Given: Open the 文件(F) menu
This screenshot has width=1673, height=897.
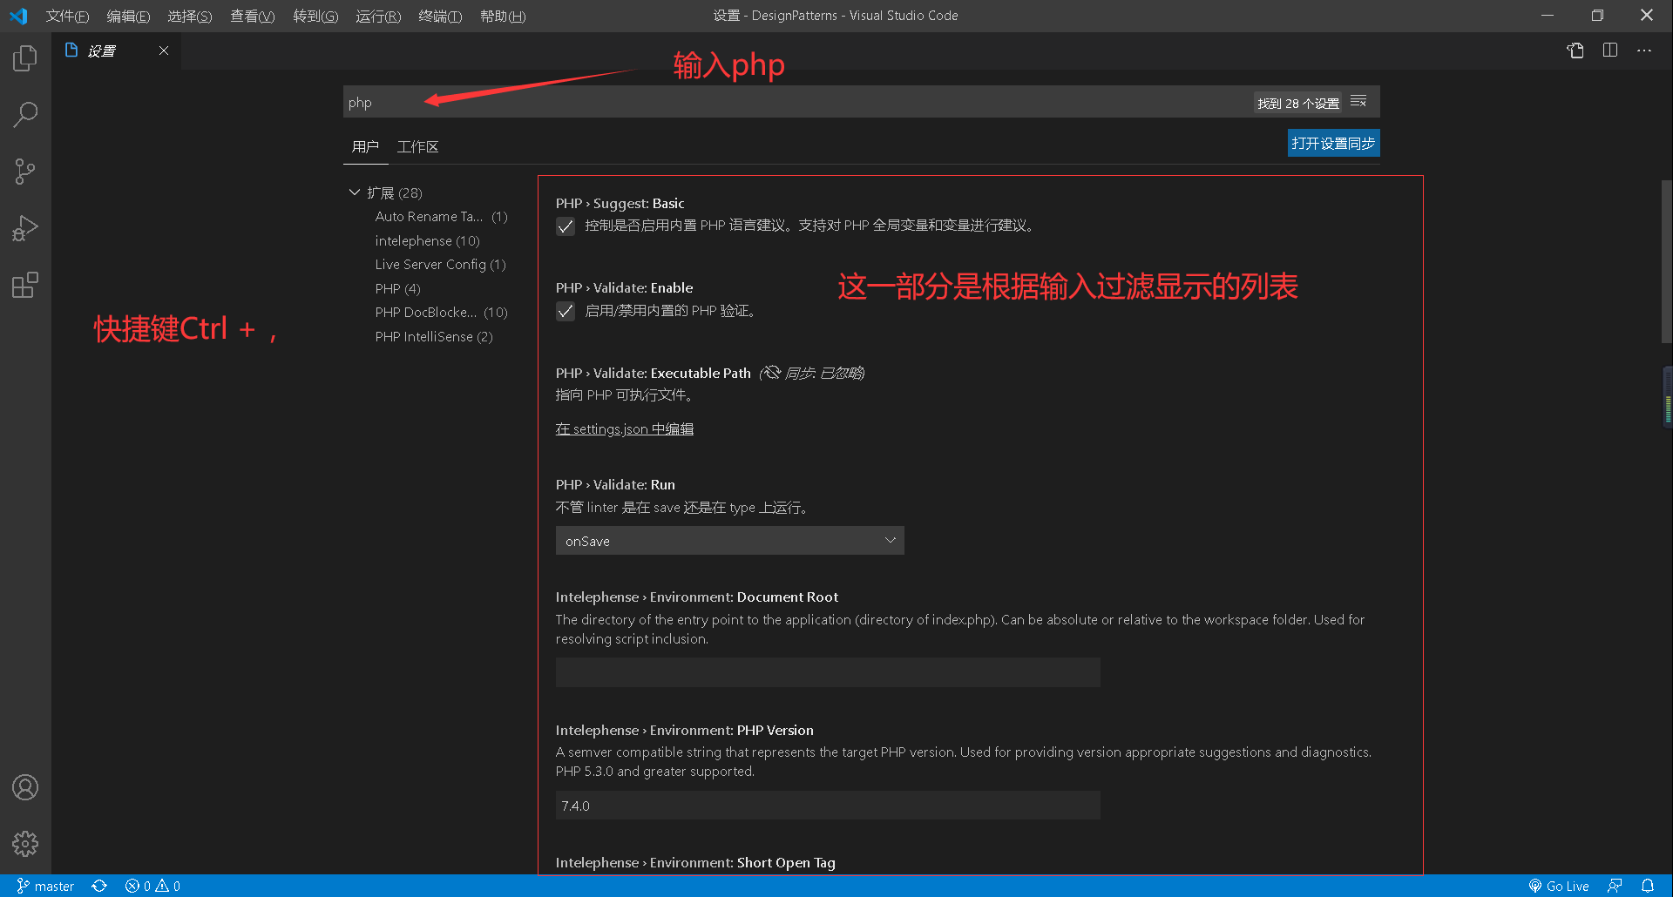Looking at the screenshot, I should 67,16.
